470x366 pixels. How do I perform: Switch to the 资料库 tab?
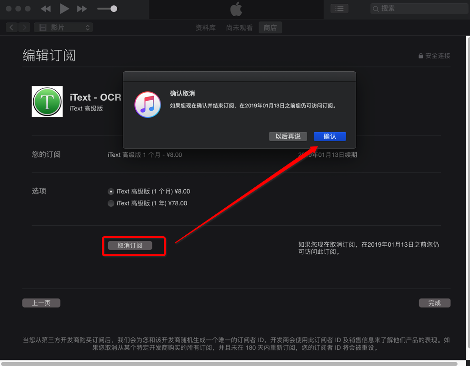click(x=206, y=28)
